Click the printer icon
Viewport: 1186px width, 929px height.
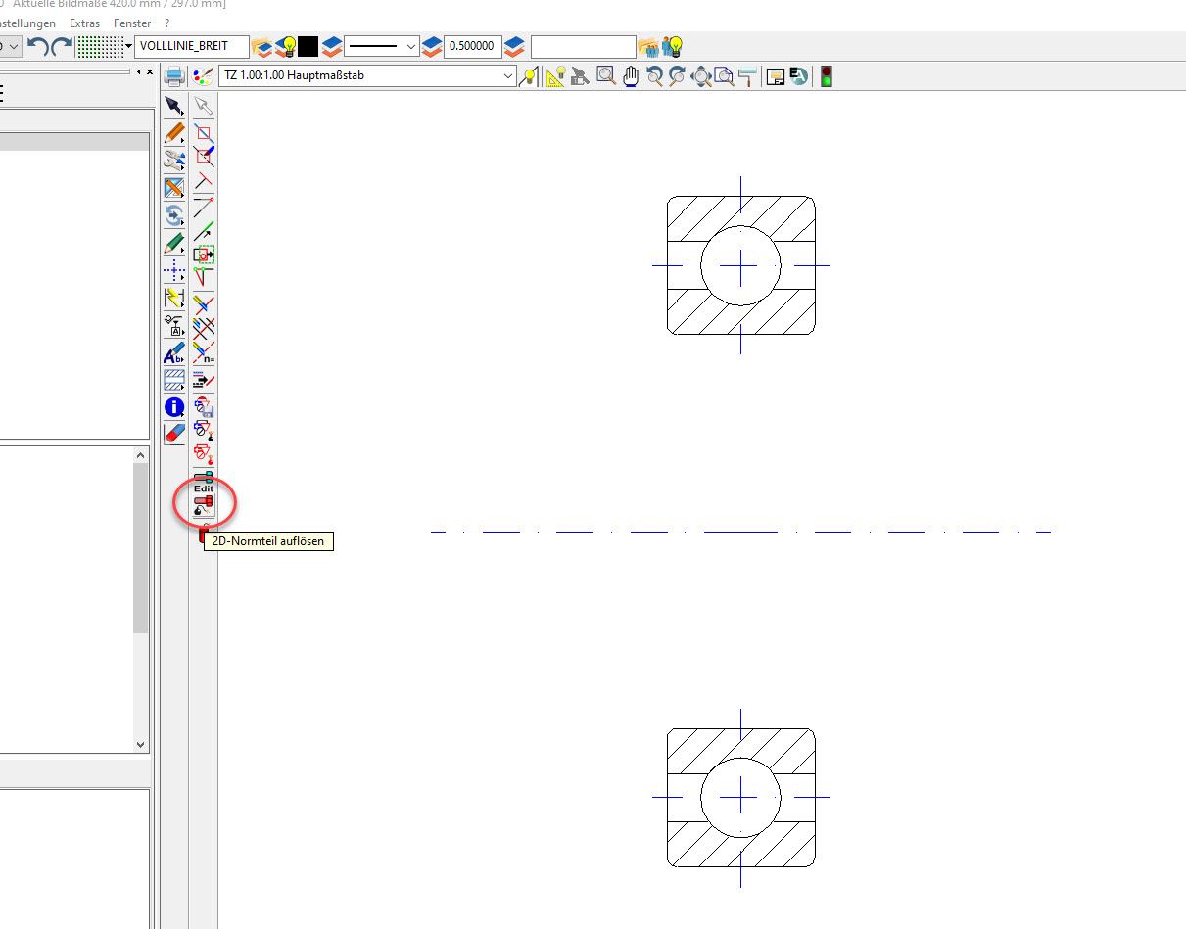click(175, 76)
